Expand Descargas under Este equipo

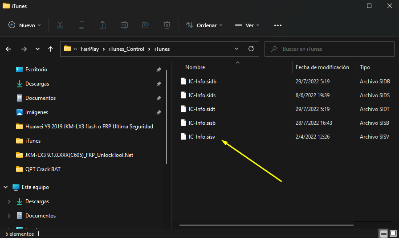9,201
